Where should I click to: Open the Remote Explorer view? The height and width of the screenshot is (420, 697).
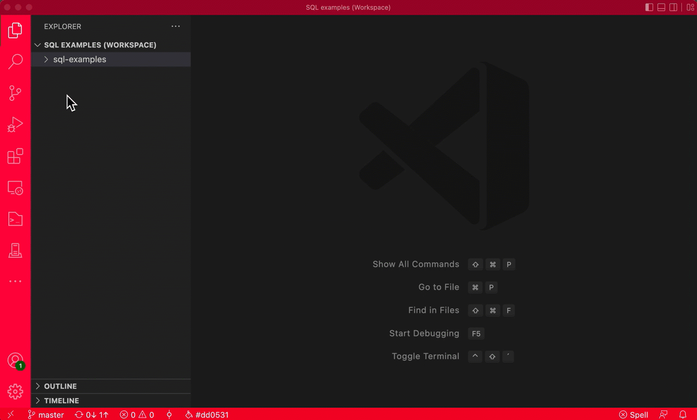click(15, 188)
